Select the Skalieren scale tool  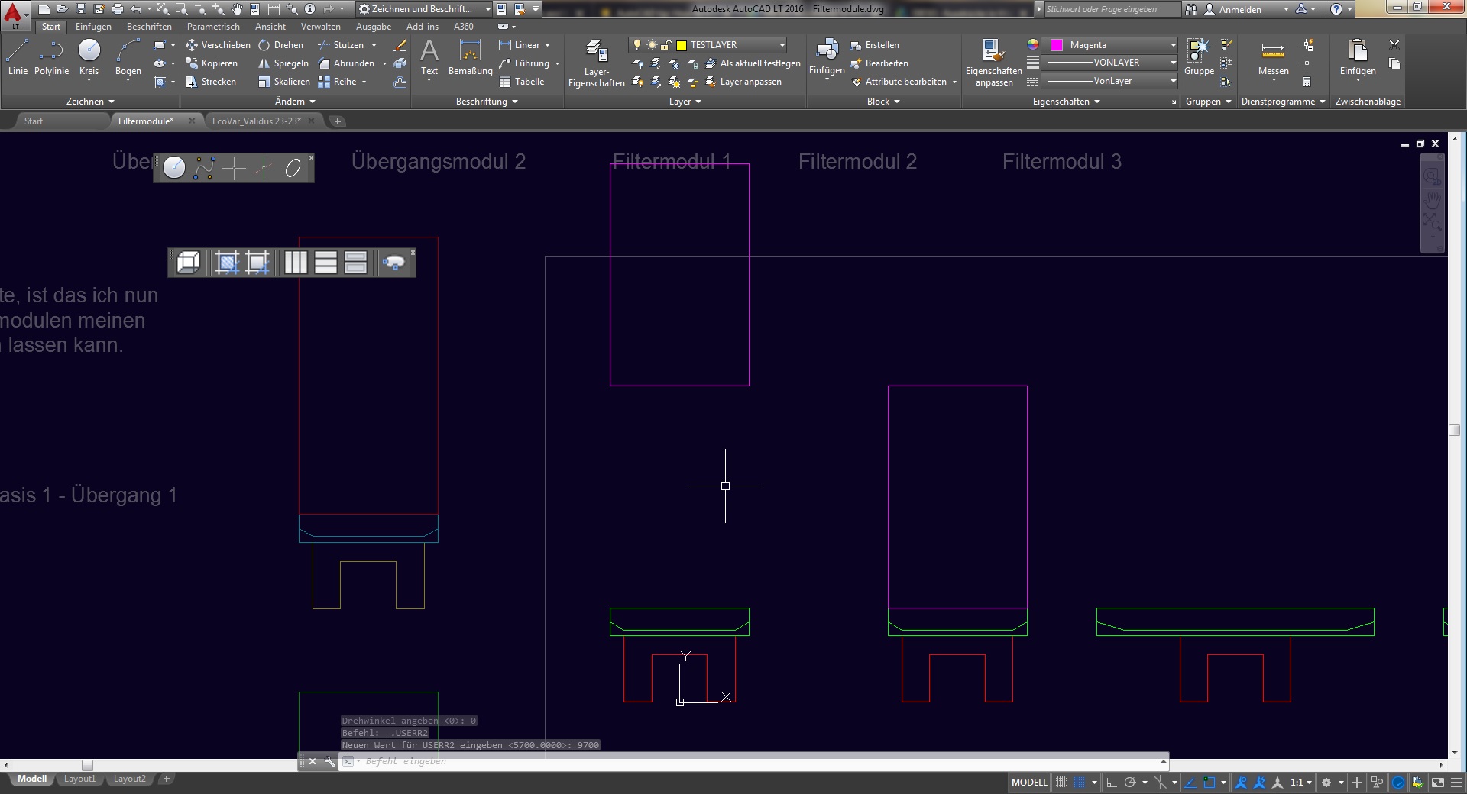(284, 82)
